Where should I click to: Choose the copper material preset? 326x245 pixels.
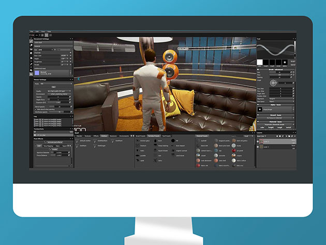237,155
